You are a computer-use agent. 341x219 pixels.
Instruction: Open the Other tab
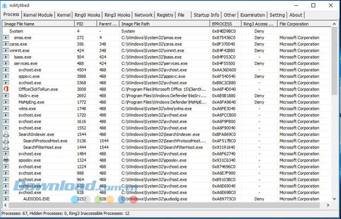pyautogui.click(x=230, y=15)
